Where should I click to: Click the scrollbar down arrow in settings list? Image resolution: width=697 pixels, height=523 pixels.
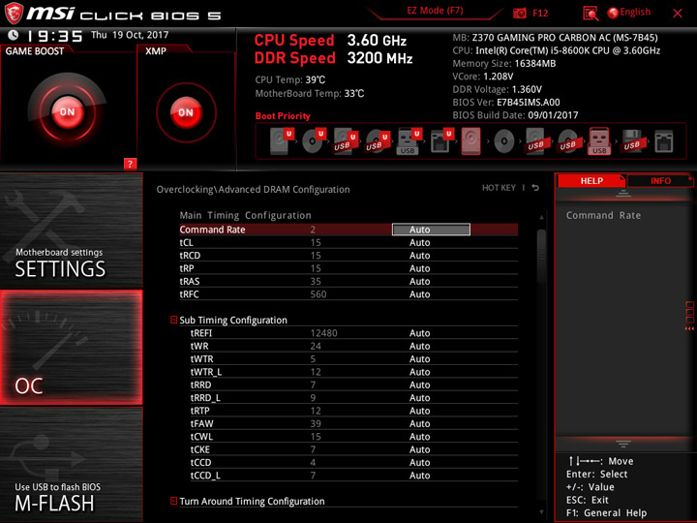click(541, 512)
